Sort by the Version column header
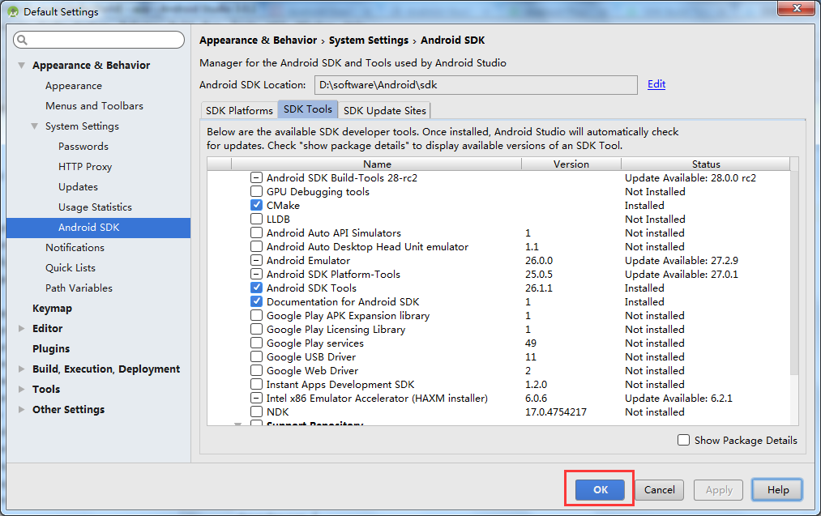Image resolution: width=821 pixels, height=516 pixels. (x=571, y=164)
